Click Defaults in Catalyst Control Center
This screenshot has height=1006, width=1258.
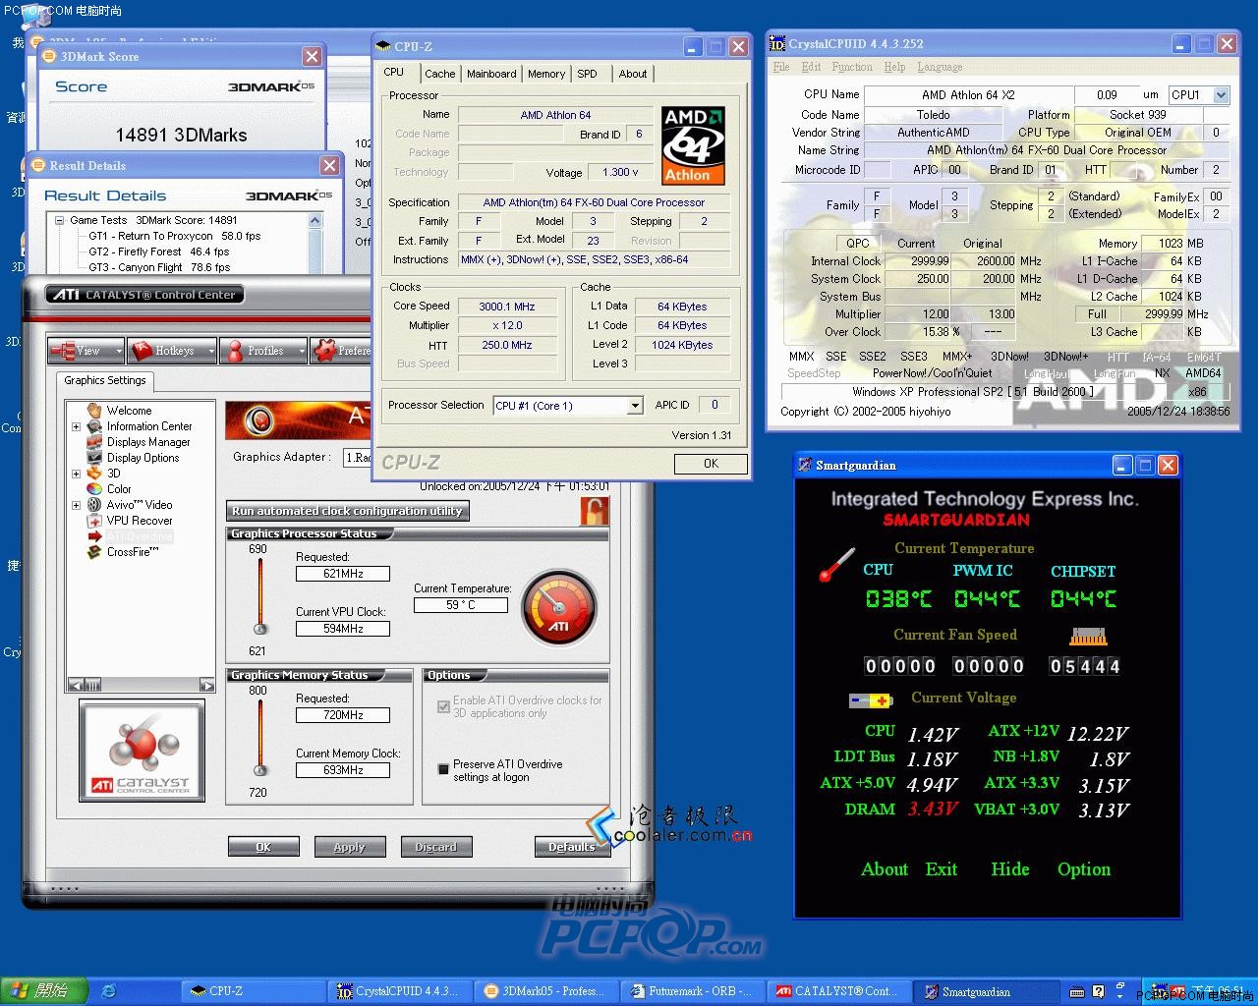point(571,847)
